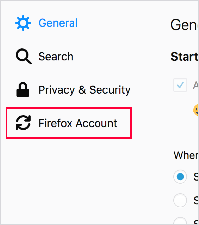Click the label text beside the second radio button
The width and height of the screenshot is (199, 225).
196,200
